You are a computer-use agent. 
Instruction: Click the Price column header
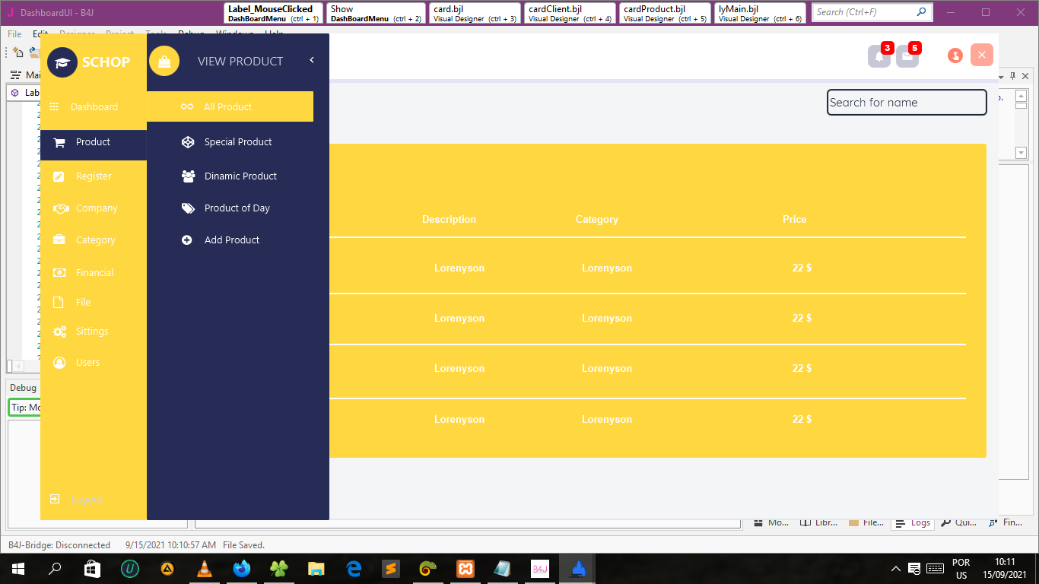pos(795,220)
